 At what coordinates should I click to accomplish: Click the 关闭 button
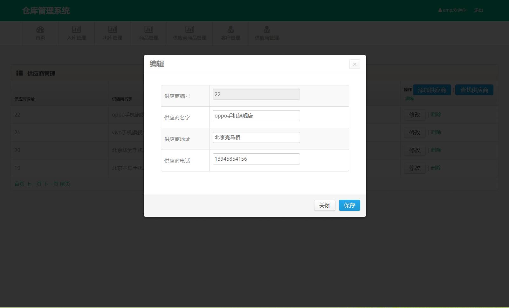[x=325, y=205]
